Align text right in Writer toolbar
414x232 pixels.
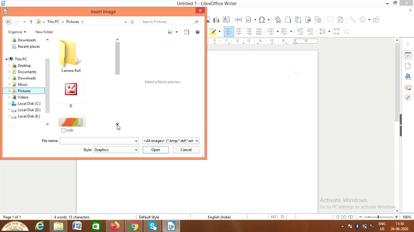point(249,31)
